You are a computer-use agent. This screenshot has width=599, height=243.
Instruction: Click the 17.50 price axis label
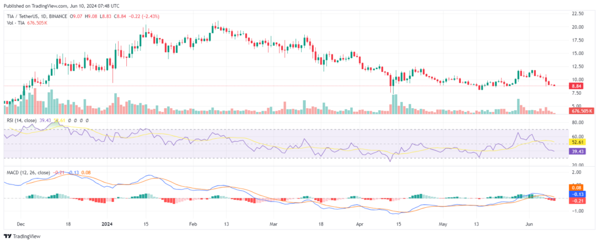577,40
